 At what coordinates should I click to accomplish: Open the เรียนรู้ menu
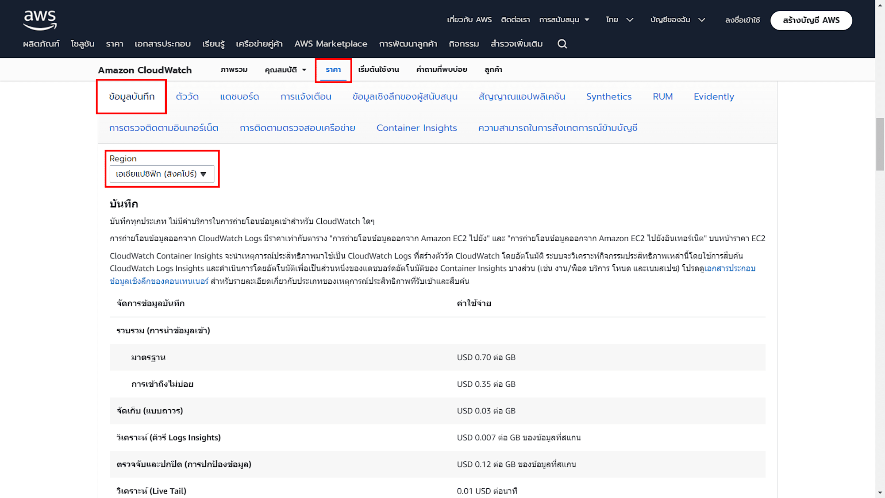pyautogui.click(x=213, y=44)
